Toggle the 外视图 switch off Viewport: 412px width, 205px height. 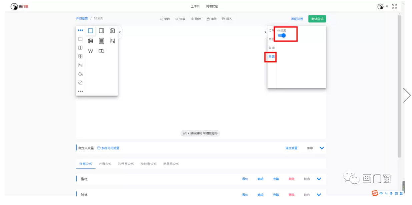click(282, 35)
